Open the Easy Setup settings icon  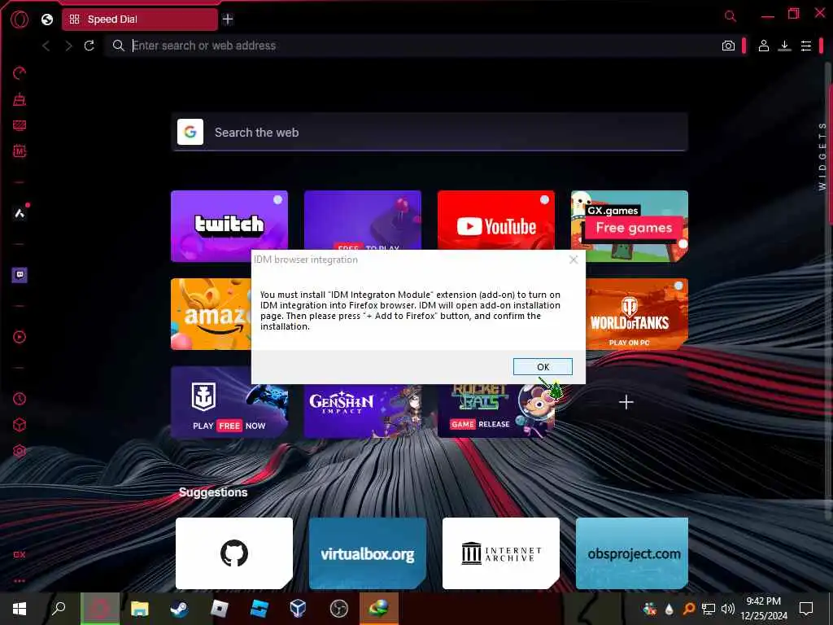pos(806,46)
